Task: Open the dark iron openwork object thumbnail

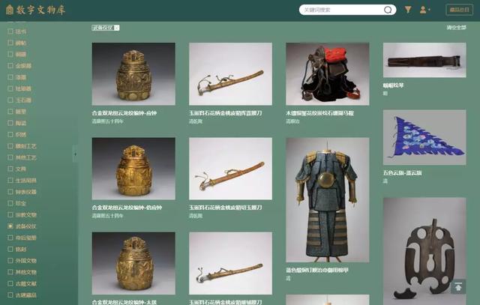Action: coord(424,251)
